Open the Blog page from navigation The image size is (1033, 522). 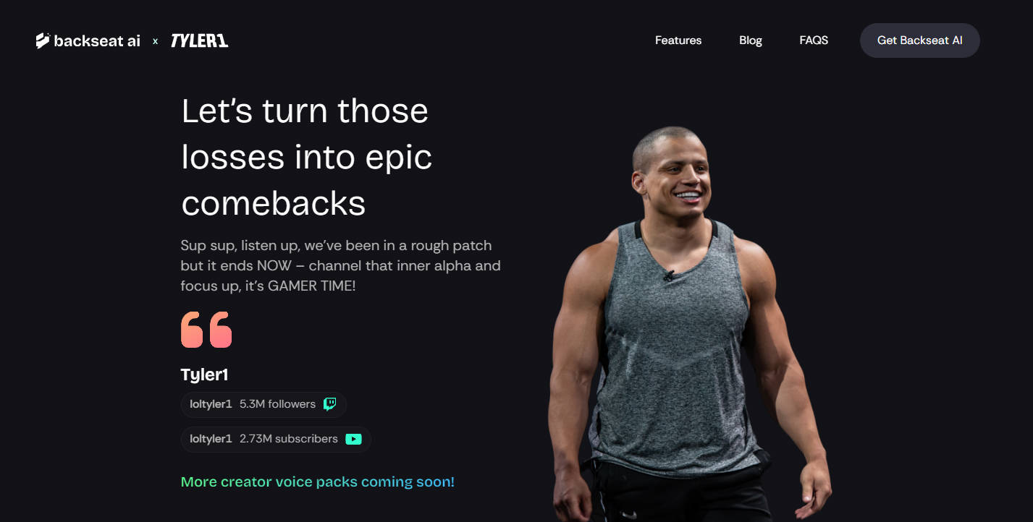point(751,40)
